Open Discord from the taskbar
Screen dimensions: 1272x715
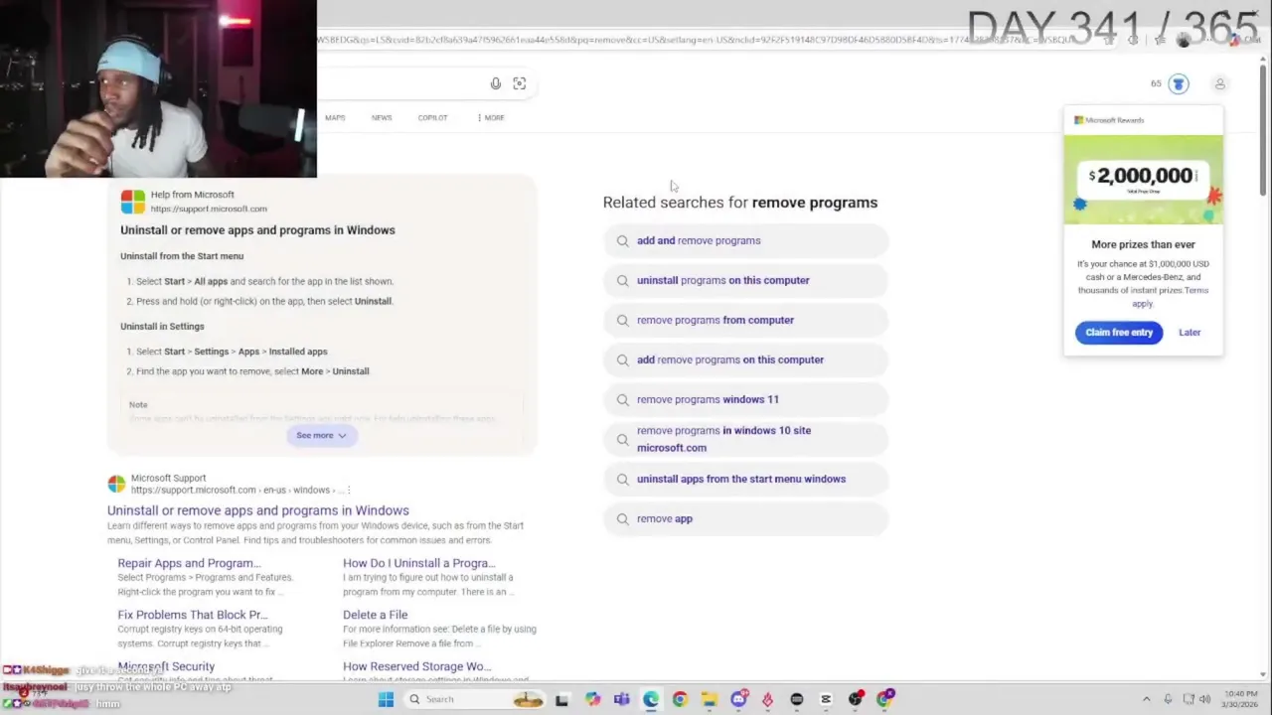click(738, 699)
